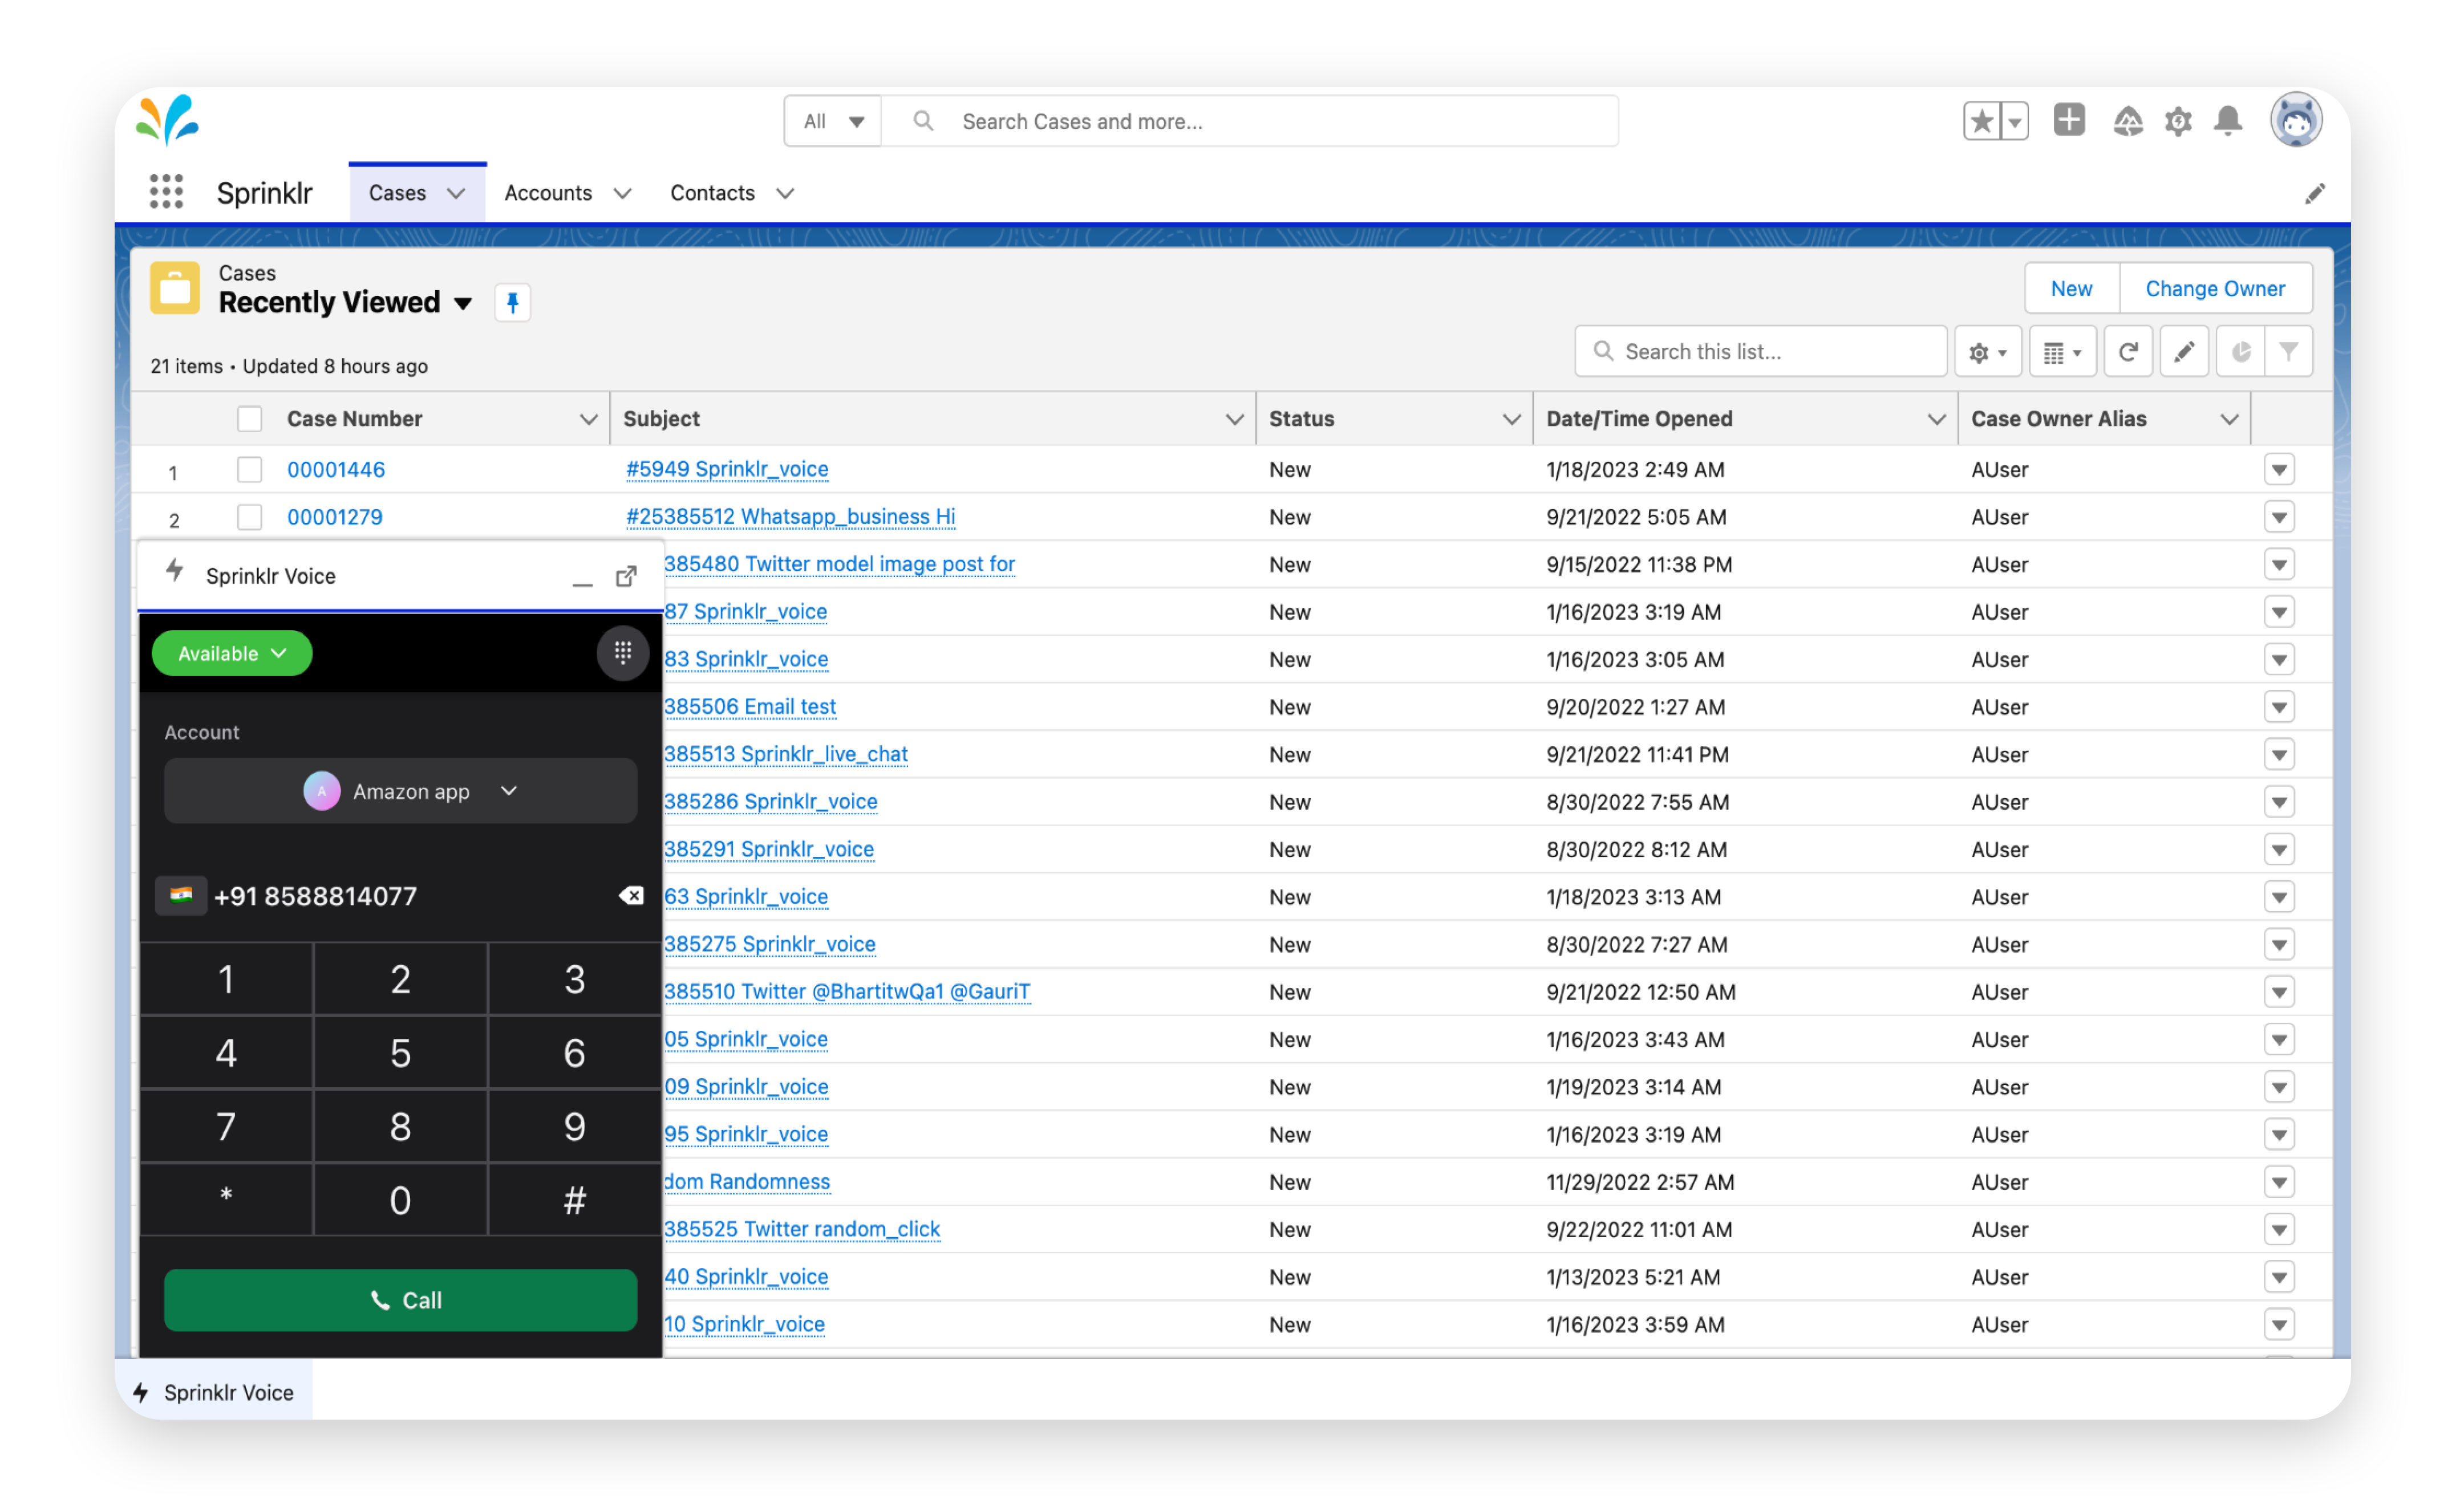Show charts for this list

(2241, 351)
